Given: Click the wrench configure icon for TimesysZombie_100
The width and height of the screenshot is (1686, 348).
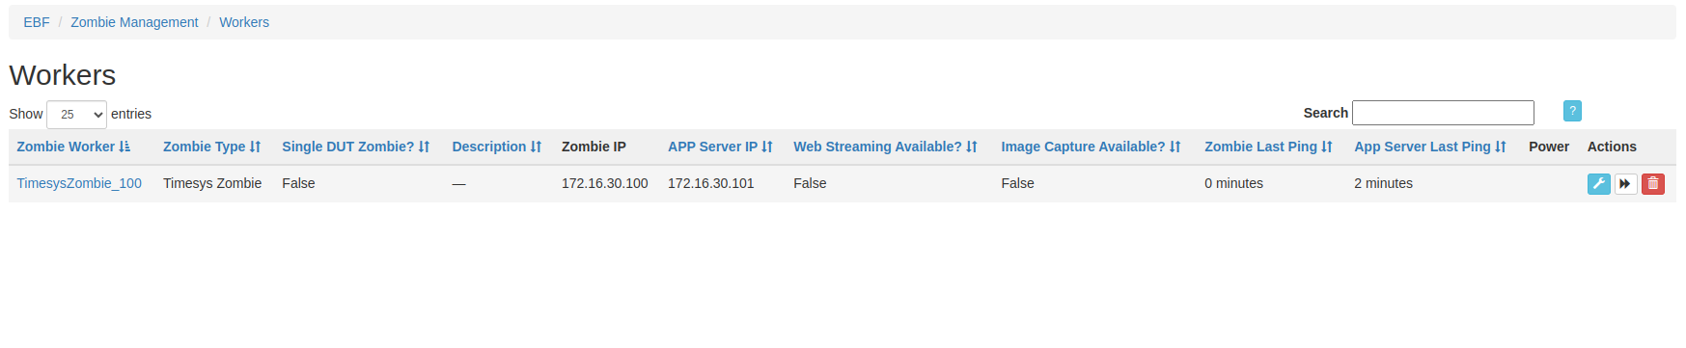Looking at the screenshot, I should [x=1598, y=183].
